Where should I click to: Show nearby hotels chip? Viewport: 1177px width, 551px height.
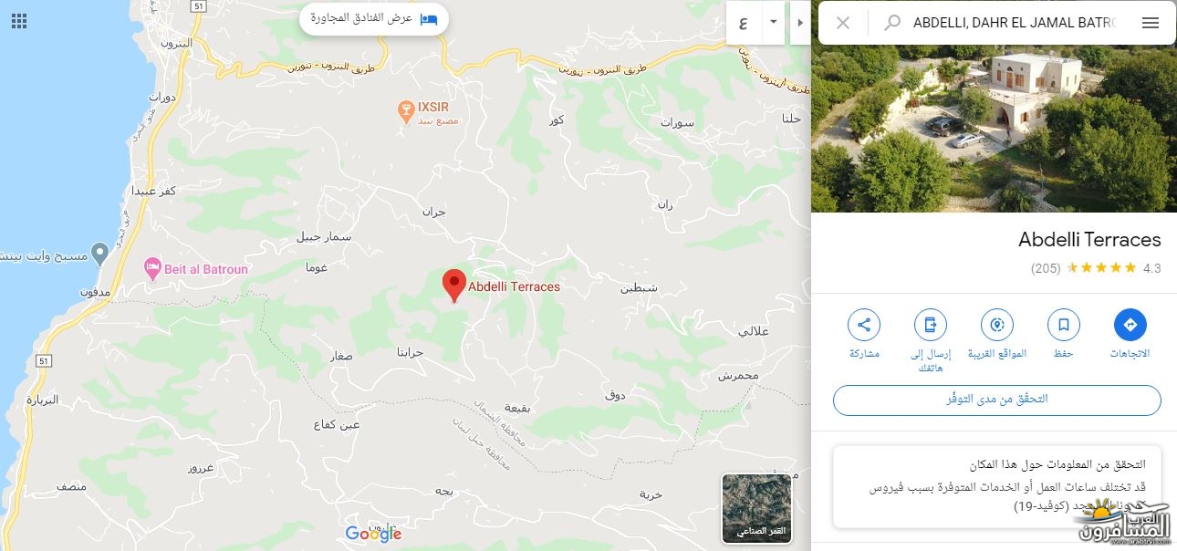coord(374,18)
